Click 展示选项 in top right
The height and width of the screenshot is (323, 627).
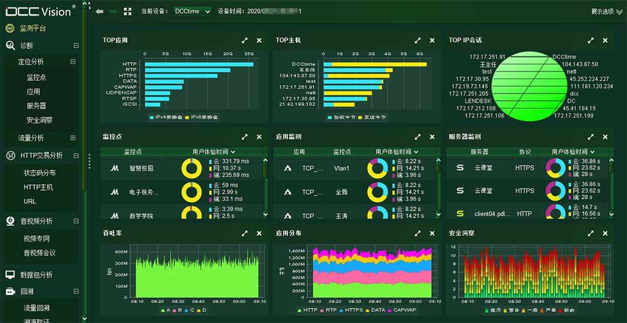[x=606, y=11]
